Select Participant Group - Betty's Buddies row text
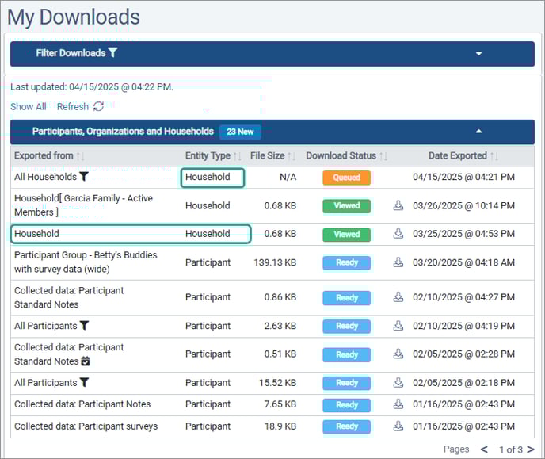The width and height of the screenshot is (545, 459). [86, 262]
